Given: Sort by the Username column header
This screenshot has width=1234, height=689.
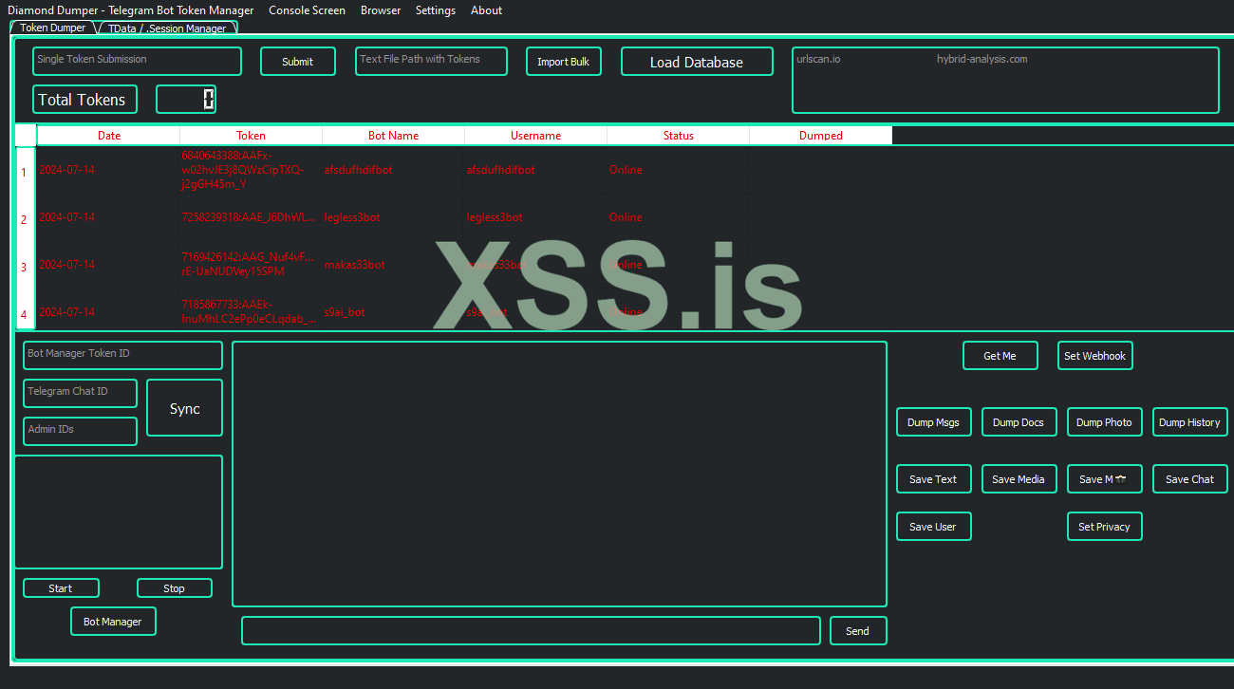Looking at the screenshot, I should 536,135.
